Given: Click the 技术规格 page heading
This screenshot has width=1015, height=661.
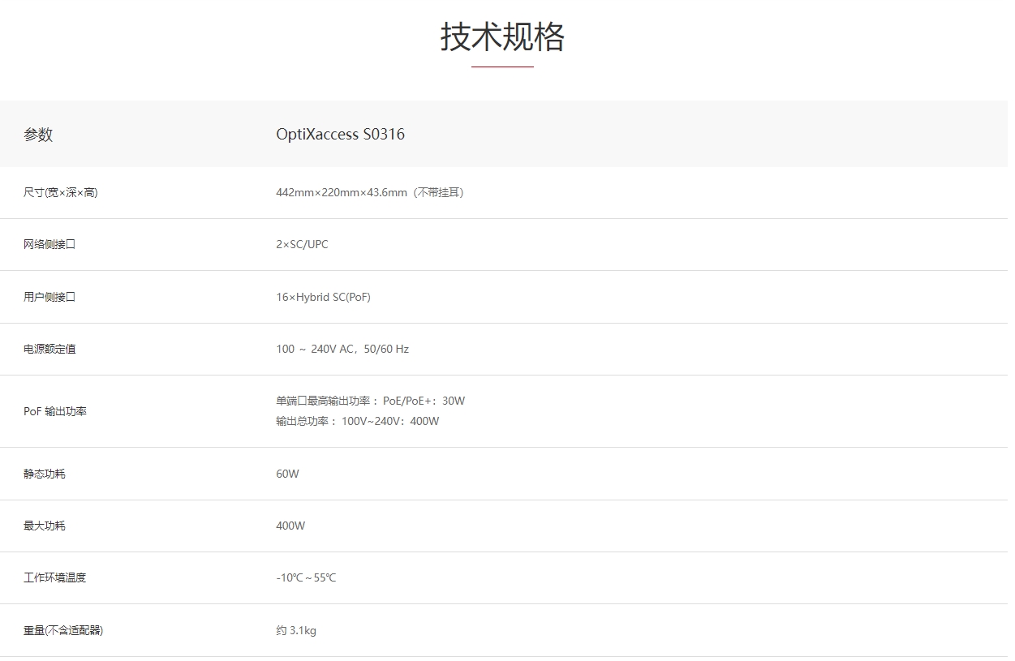Looking at the screenshot, I should point(502,37).
